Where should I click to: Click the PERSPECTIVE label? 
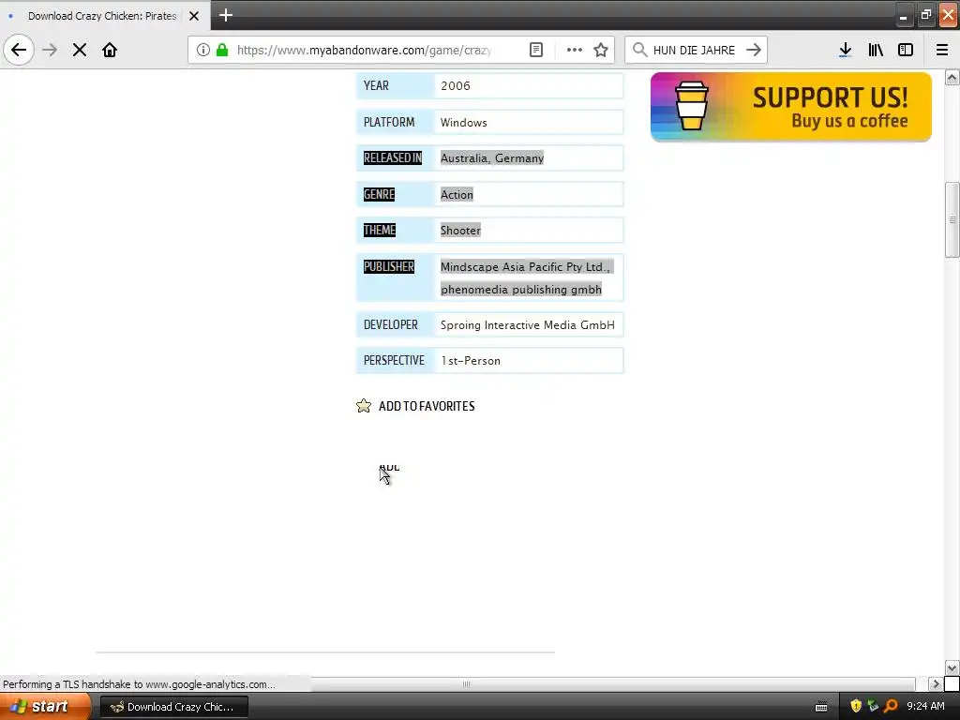[x=394, y=361]
